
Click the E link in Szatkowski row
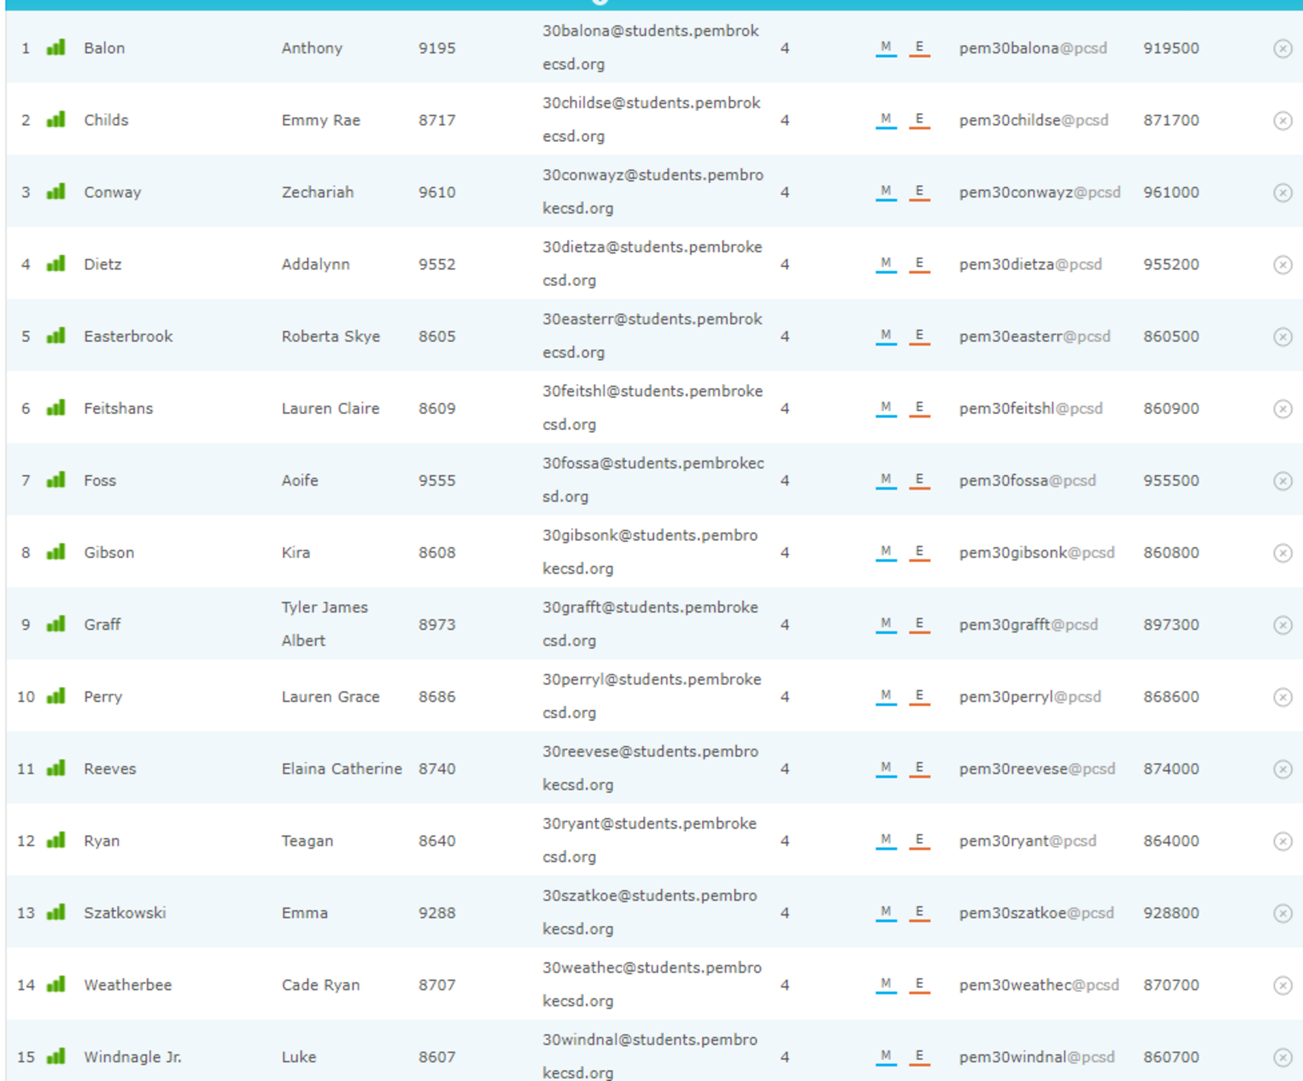(x=919, y=912)
